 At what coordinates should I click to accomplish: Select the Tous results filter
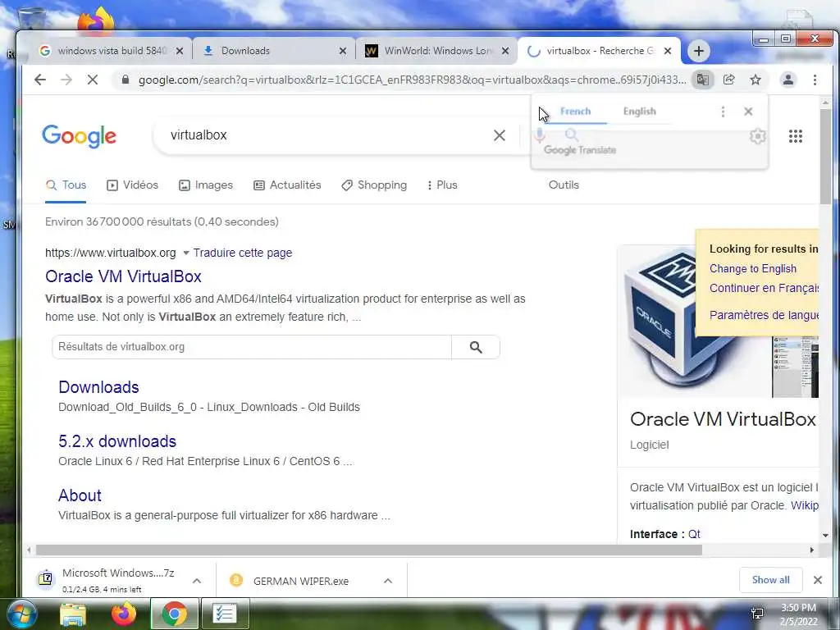(x=66, y=185)
